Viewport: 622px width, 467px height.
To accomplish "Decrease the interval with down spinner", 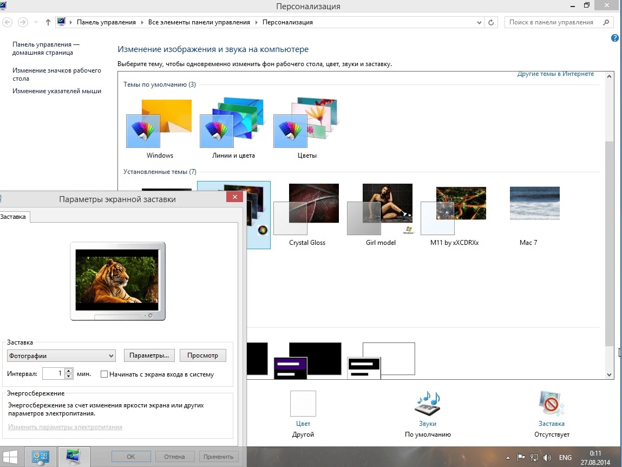I will click(69, 377).
